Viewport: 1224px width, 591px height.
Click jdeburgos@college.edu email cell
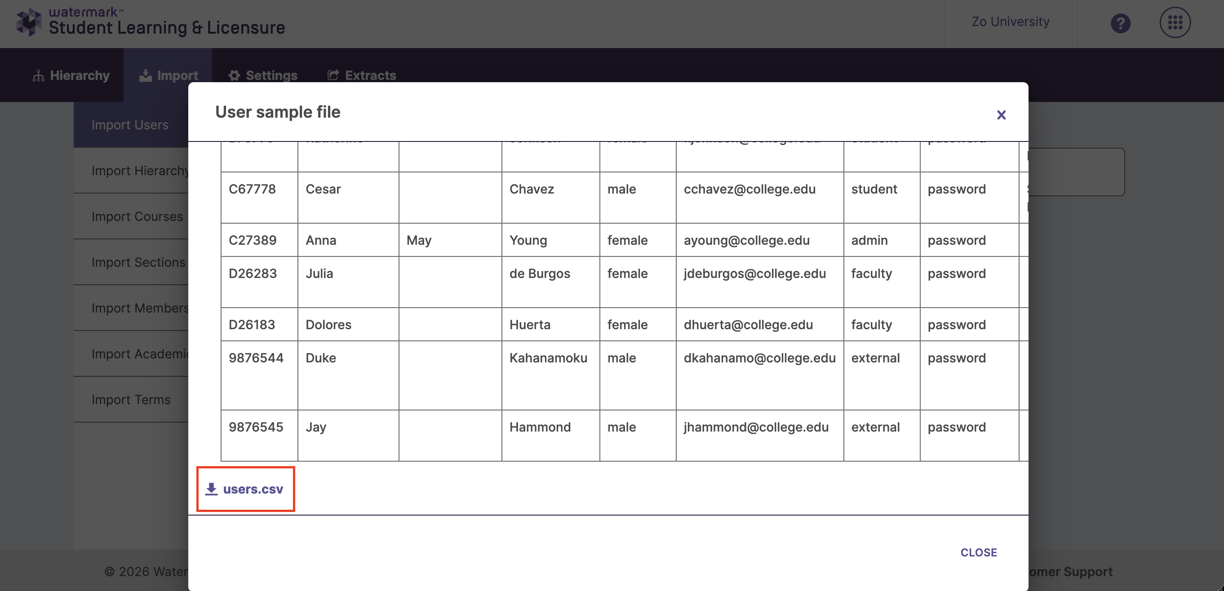pyautogui.click(x=760, y=282)
